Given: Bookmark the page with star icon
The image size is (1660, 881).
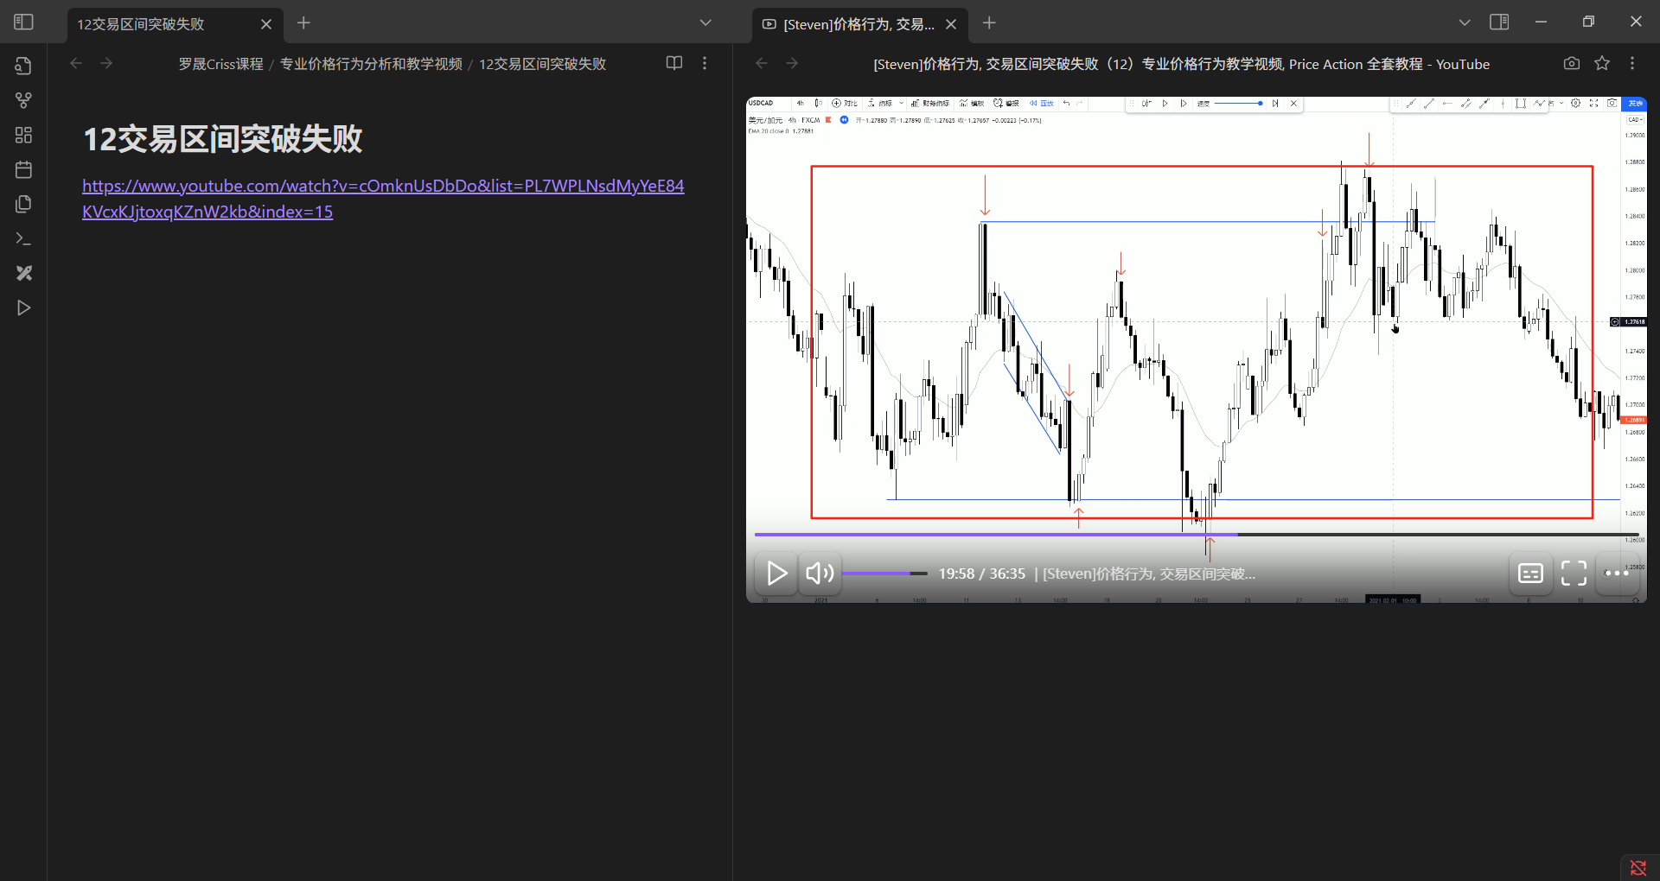Looking at the screenshot, I should pos(1602,63).
